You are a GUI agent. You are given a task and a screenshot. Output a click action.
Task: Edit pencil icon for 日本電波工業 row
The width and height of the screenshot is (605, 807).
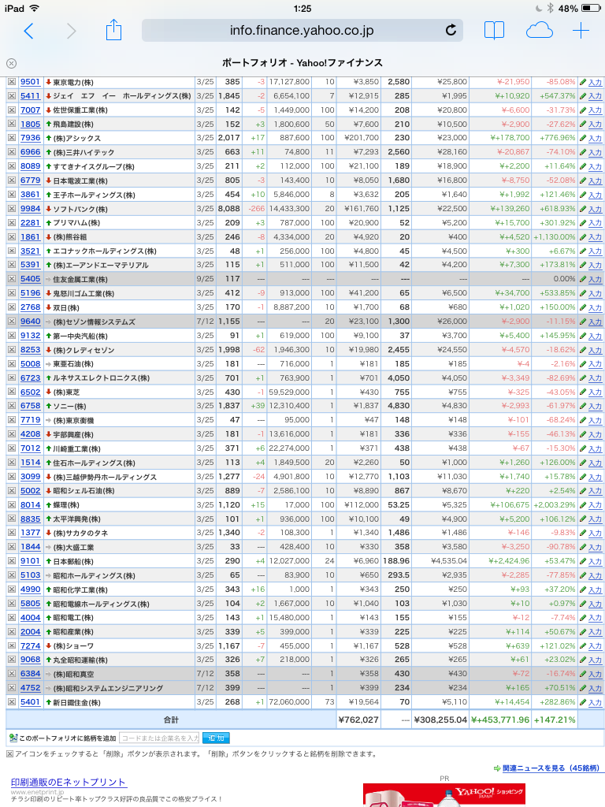pos(583,180)
